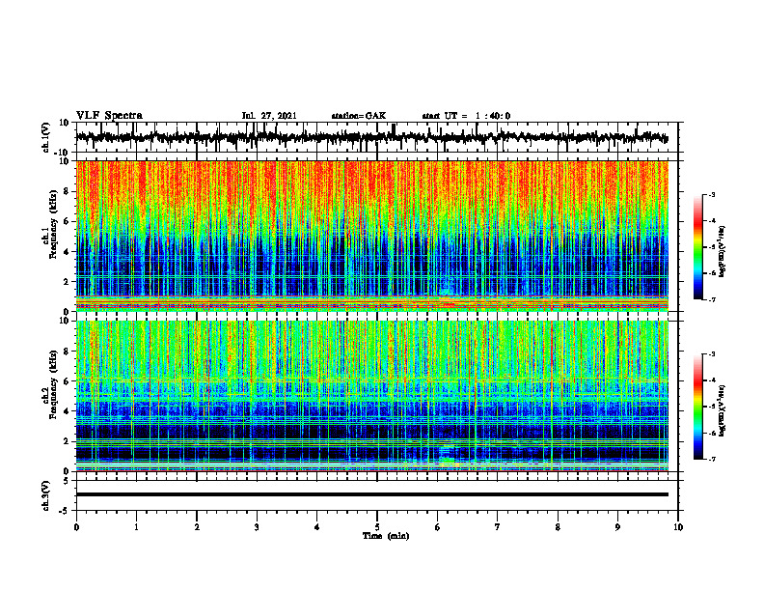Screen dimensions: 764x591
Task: Click the ch.2 spectrogram plot area
Action: click(x=372, y=396)
